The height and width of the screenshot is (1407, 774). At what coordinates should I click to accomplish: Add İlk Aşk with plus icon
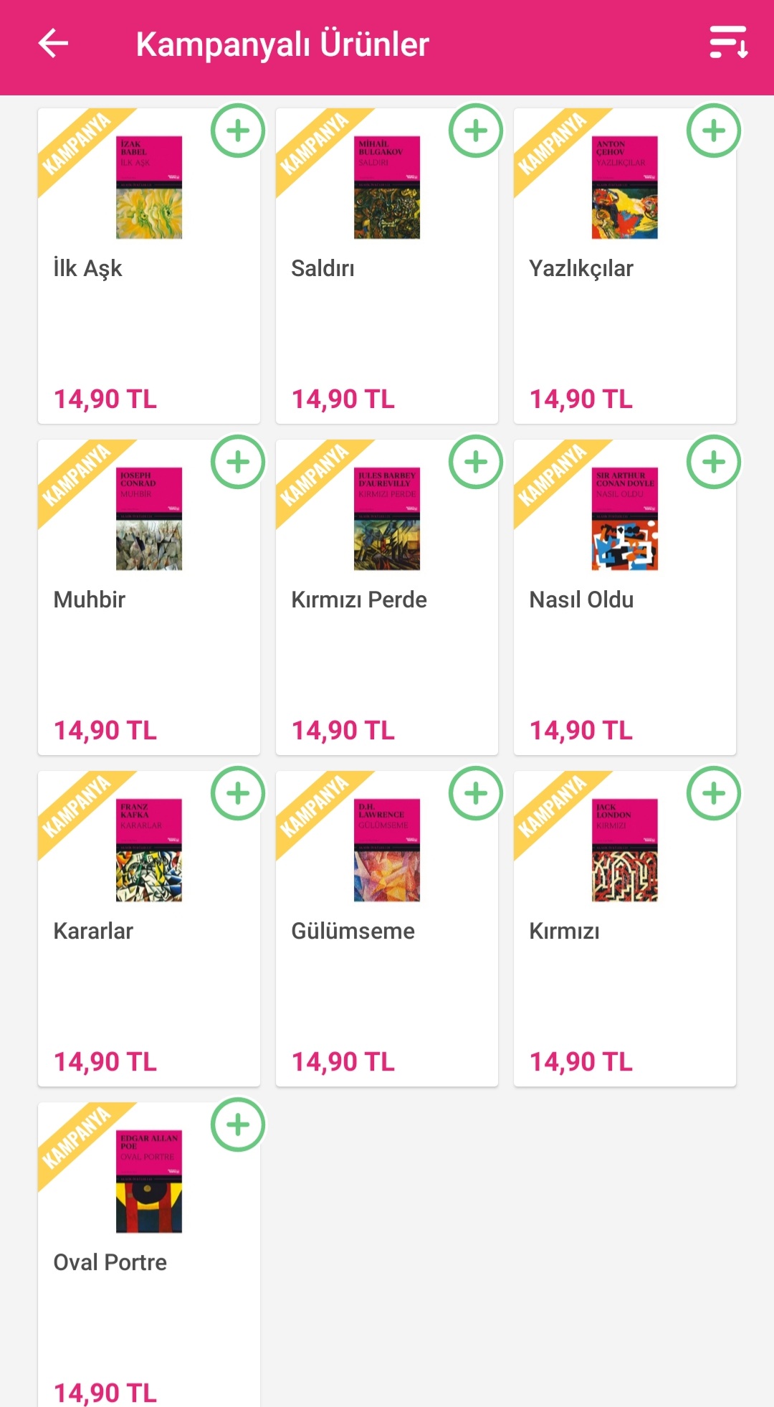click(238, 131)
